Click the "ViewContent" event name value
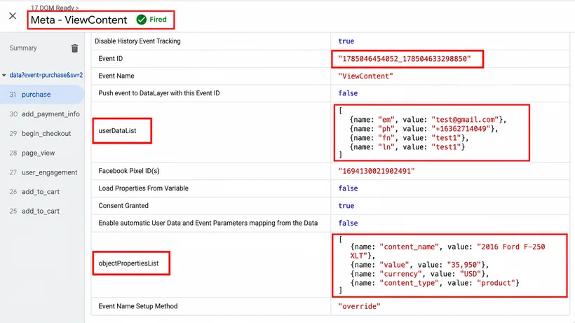The height and width of the screenshot is (323, 575). pos(365,76)
